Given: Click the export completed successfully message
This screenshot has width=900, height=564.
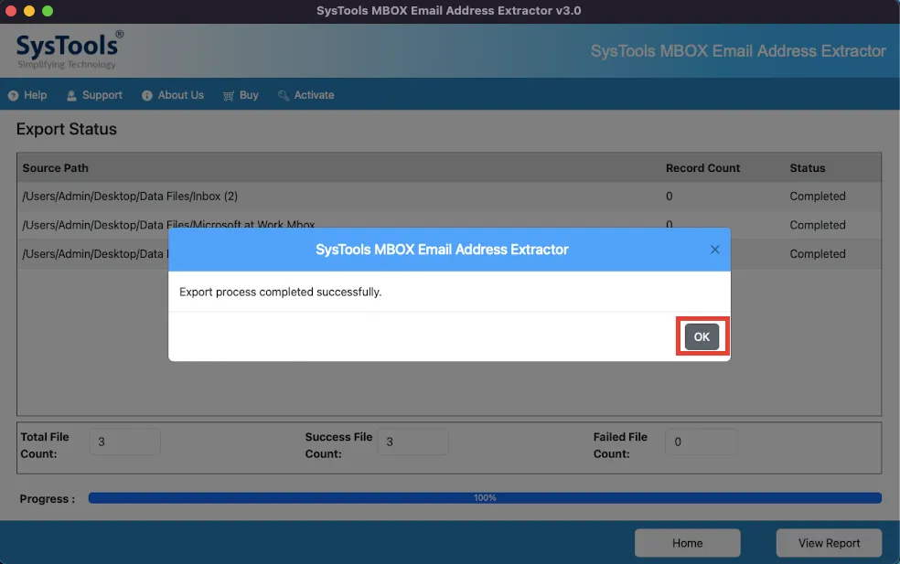Looking at the screenshot, I should point(280,292).
